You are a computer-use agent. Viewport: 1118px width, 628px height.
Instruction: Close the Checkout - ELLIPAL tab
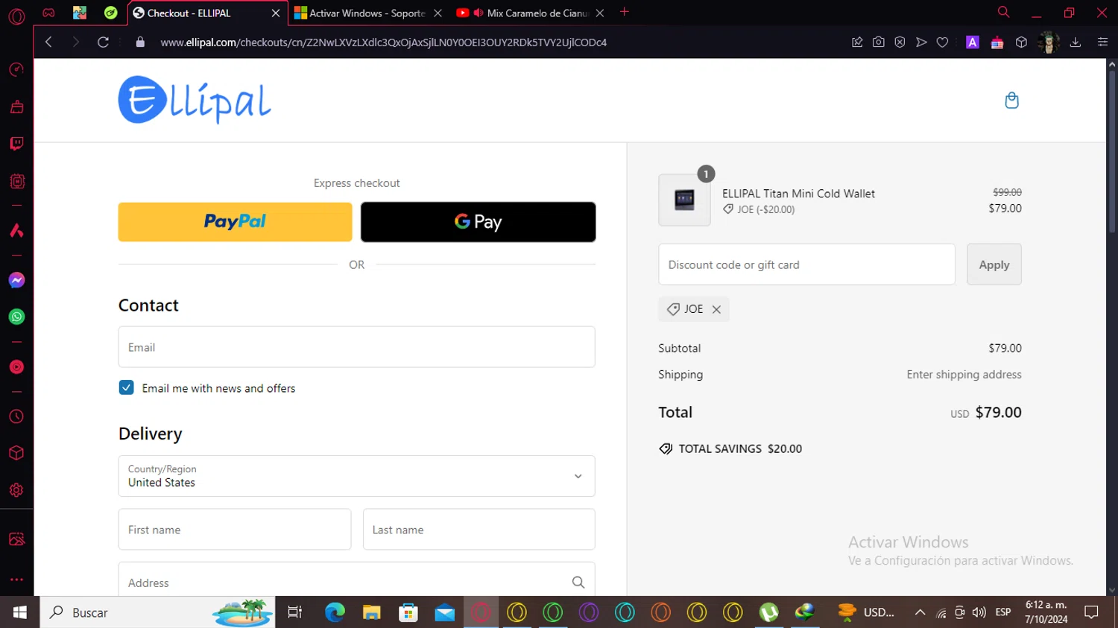click(x=275, y=13)
